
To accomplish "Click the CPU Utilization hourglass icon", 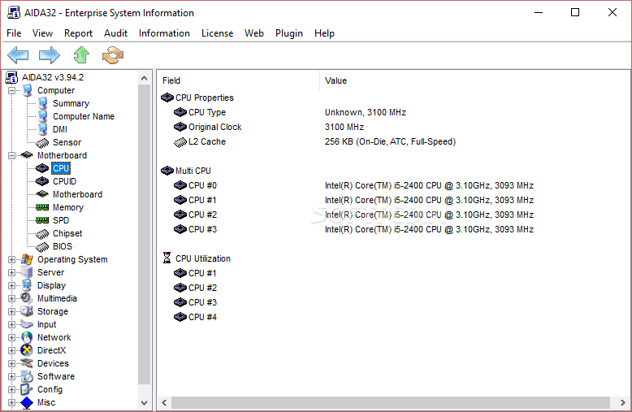I will pyautogui.click(x=167, y=258).
